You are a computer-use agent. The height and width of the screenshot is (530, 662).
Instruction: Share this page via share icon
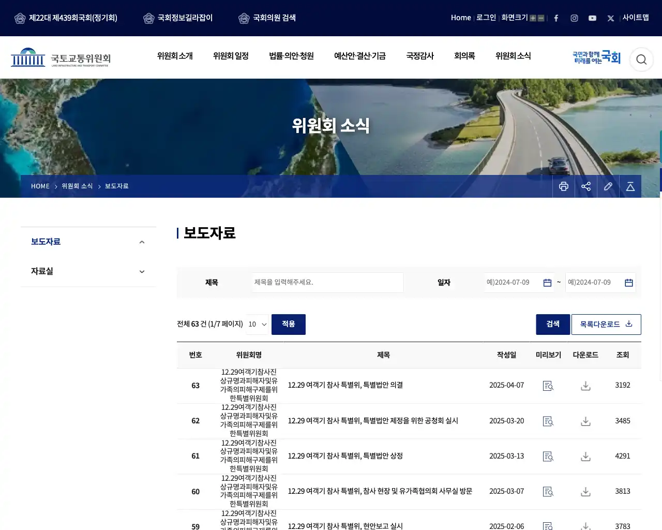click(586, 186)
